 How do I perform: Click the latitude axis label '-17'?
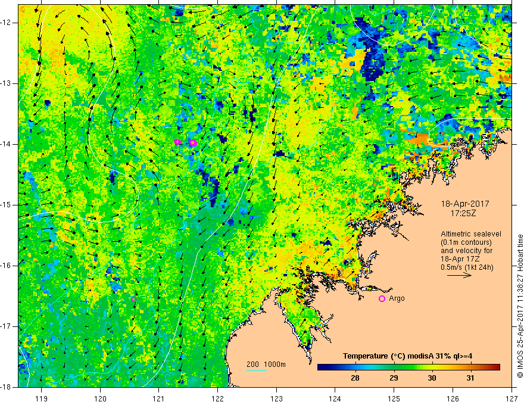(6, 326)
